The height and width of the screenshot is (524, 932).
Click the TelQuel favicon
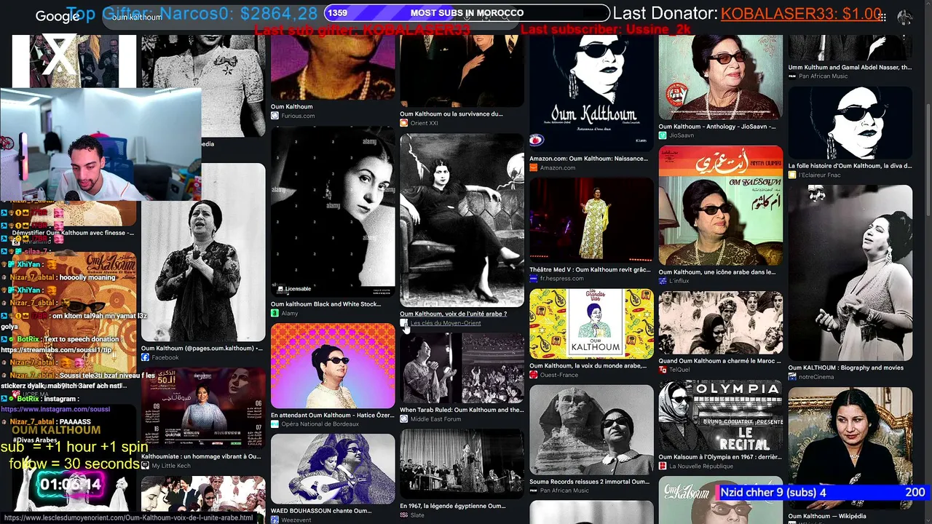point(663,370)
